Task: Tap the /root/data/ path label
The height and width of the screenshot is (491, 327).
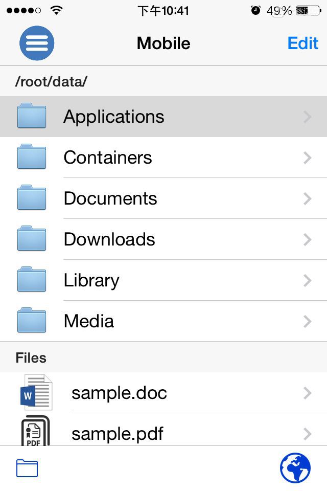Action: tap(52, 81)
